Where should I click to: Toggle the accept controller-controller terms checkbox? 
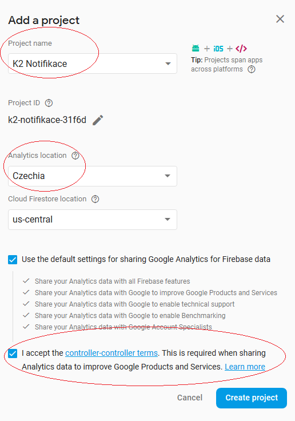(x=13, y=354)
